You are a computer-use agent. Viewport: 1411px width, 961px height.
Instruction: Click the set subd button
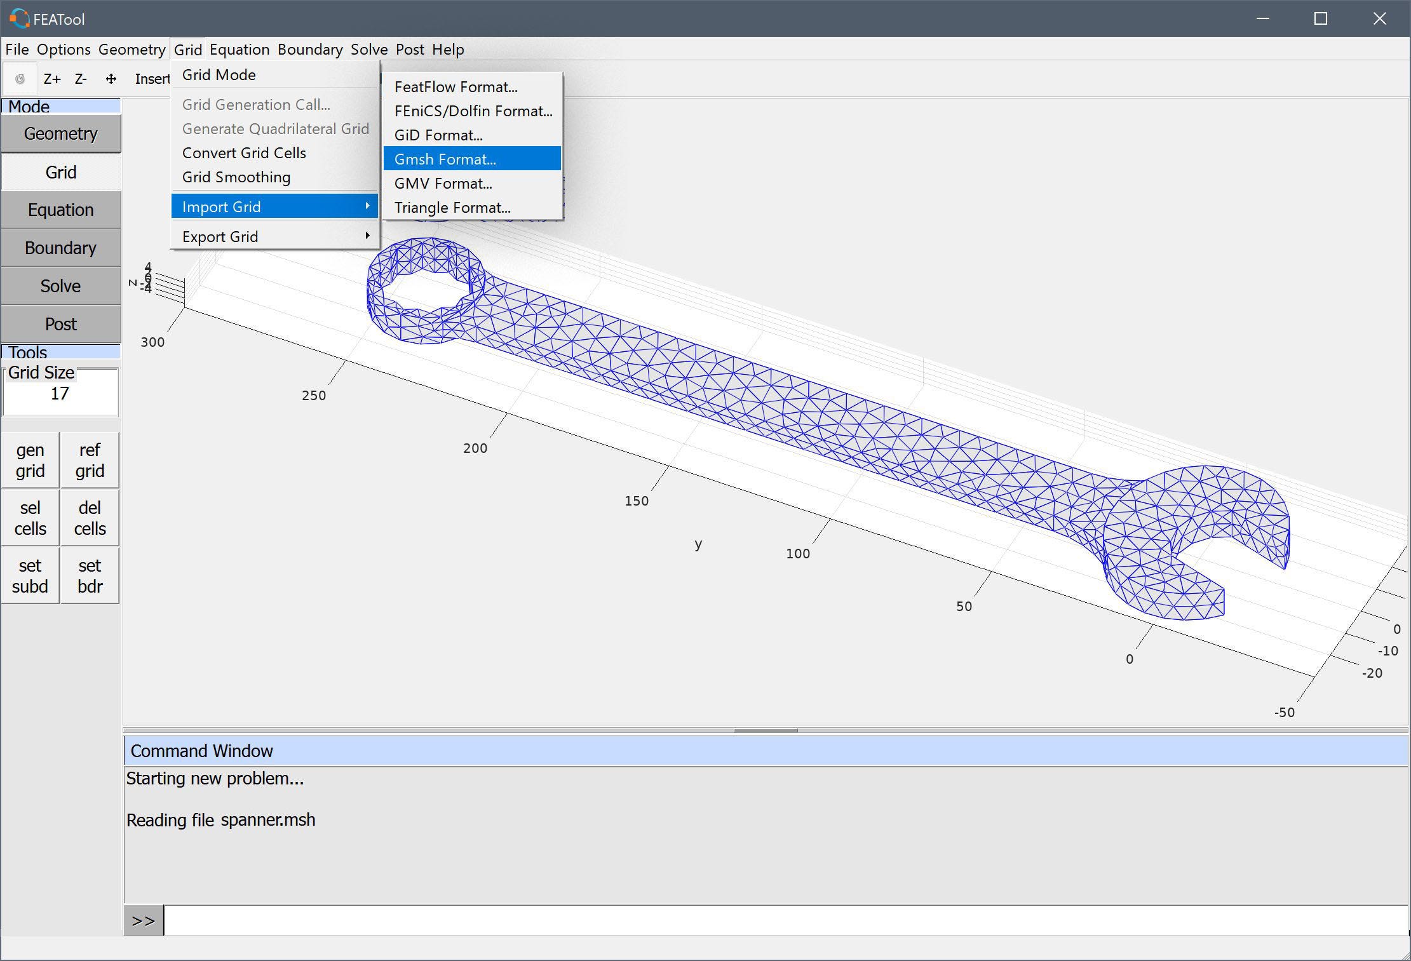pyautogui.click(x=30, y=575)
